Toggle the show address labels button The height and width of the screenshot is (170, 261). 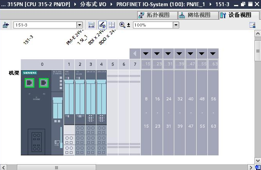point(102,25)
